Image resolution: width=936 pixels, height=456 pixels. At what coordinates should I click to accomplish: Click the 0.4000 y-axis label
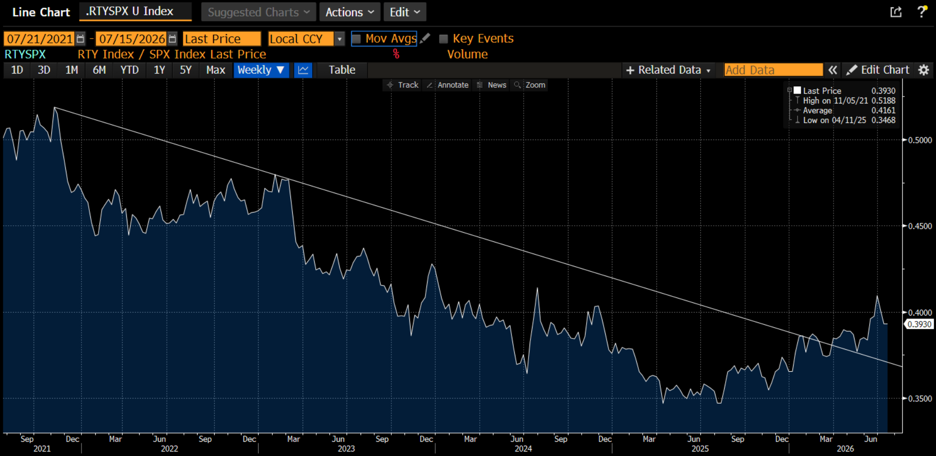pyautogui.click(x=920, y=312)
